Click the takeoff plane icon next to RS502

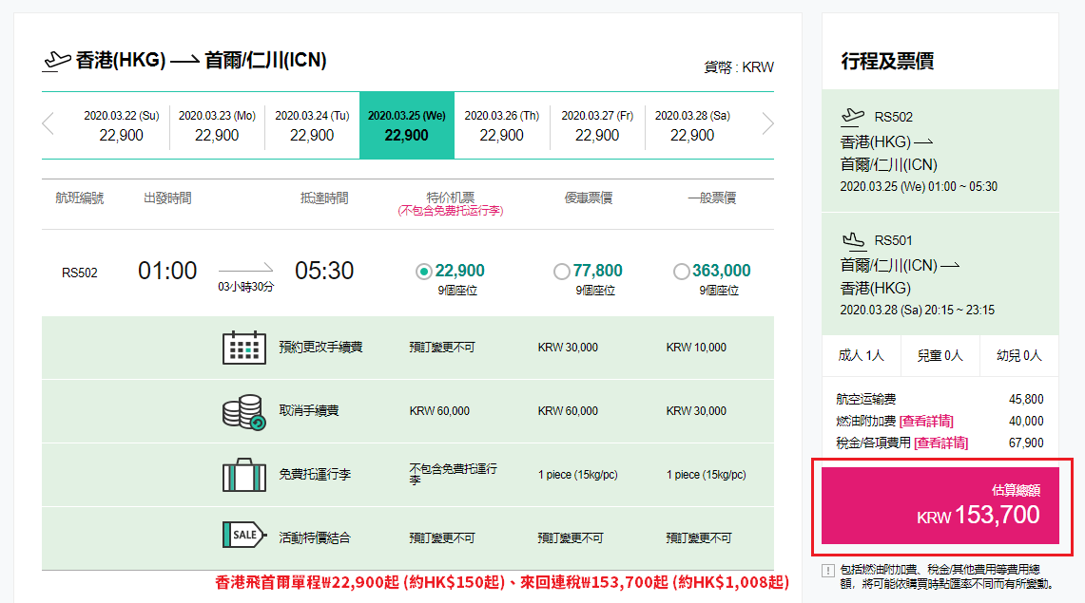852,116
